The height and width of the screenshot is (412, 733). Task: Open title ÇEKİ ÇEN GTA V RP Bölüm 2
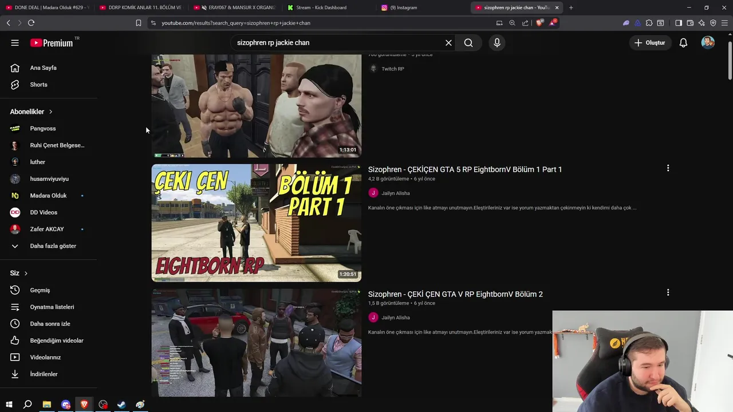(x=455, y=294)
